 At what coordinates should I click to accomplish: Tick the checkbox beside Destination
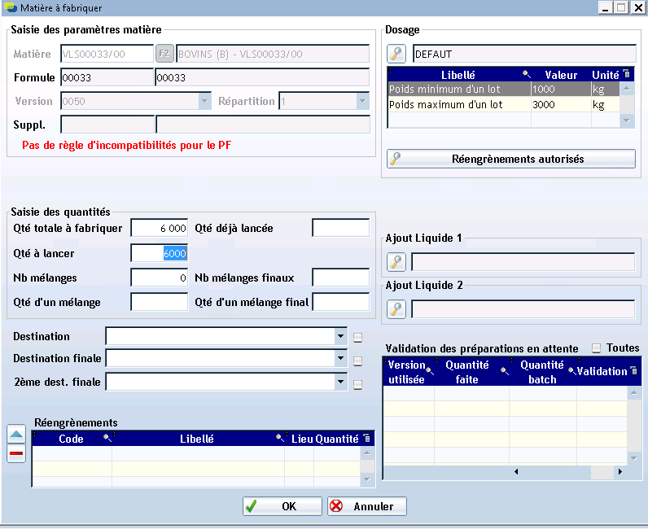click(358, 338)
